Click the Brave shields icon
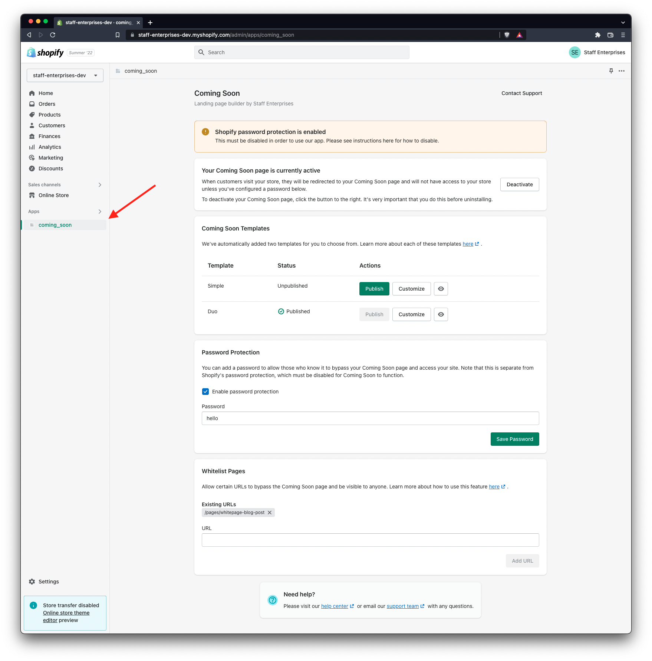Screen dimensions: 652x661 507,35
